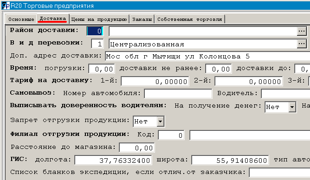
Task: Click the Расстояние до магазина field
Action: pos(136,148)
